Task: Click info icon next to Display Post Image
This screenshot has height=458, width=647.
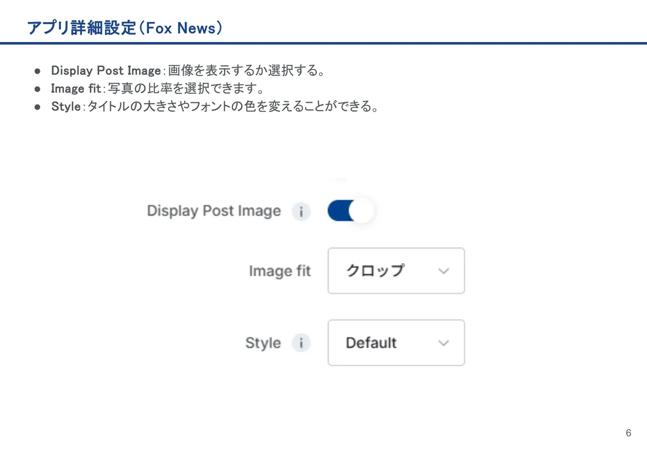Action: 301,211
